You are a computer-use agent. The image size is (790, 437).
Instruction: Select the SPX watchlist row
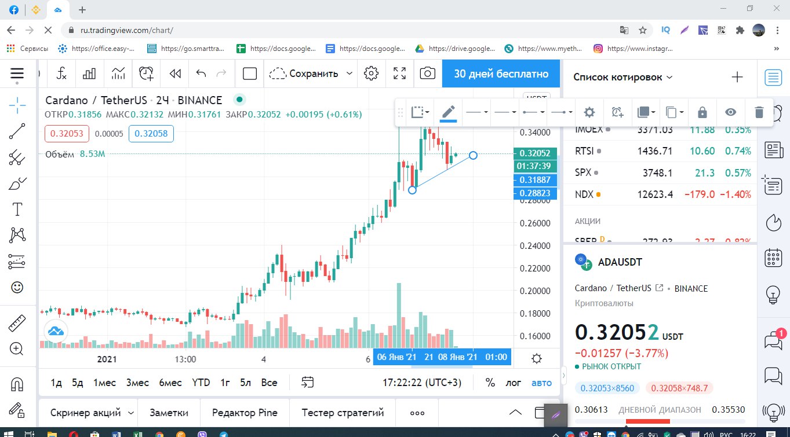click(x=660, y=172)
